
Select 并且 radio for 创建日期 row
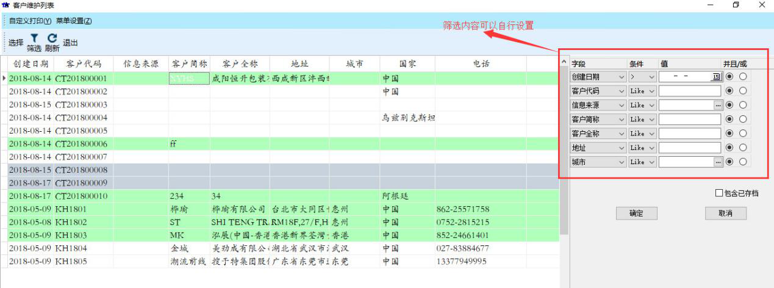click(x=729, y=77)
